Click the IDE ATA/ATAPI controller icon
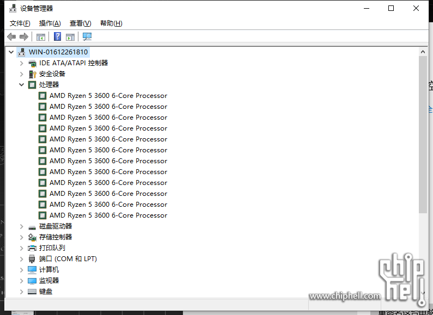The width and height of the screenshot is (433, 315). click(32, 63)
